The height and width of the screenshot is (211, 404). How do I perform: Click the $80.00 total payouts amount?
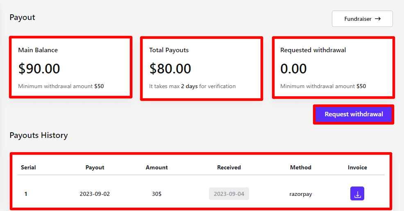[170, 69]
